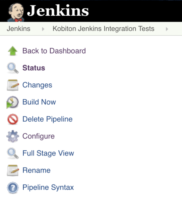Image resolution: width=182 pixels, height=201 pixels.
Task: Select the Status link
Action: pos(34,68)
